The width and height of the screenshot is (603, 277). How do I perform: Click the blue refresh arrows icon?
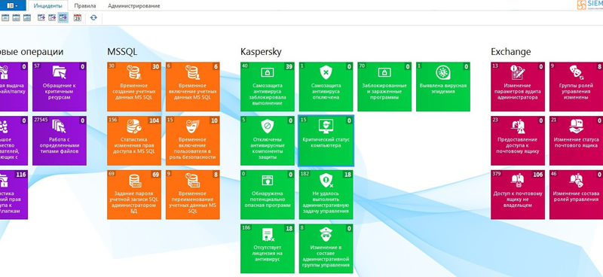pos(93,17)
